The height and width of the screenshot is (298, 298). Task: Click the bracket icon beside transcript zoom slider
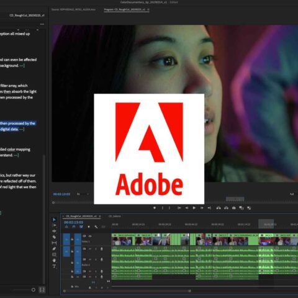coord(42,290)
